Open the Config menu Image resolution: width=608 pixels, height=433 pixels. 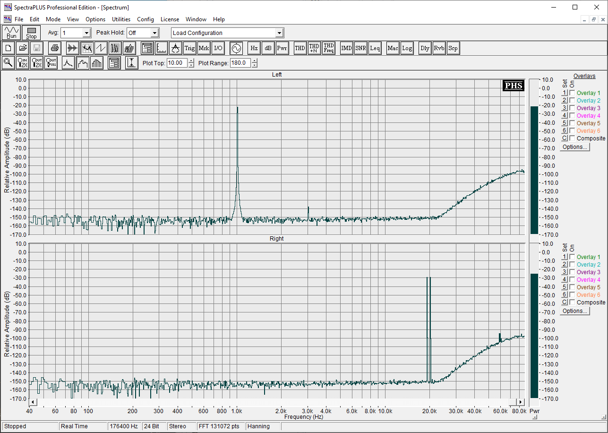coord(146,19)
